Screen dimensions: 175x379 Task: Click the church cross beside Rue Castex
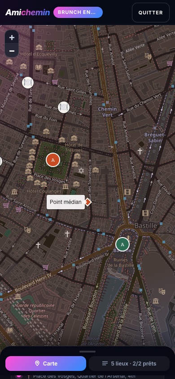point(67,234)
